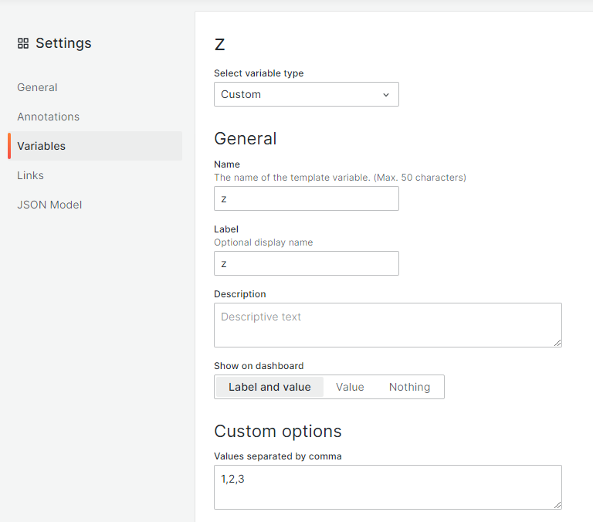Select Label and value display option
593x522 pixels.
point(269,387)
